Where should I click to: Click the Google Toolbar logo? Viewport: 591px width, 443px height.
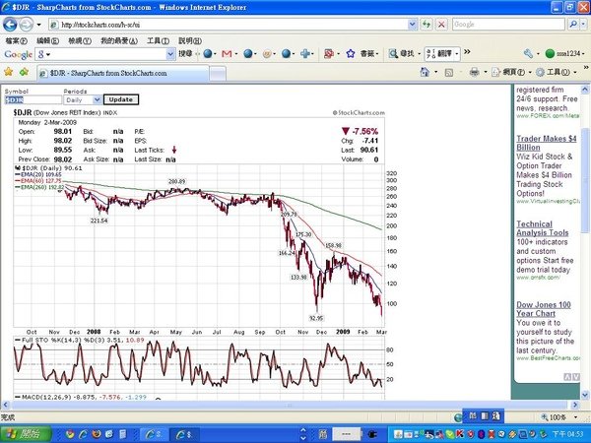(18, 54)
